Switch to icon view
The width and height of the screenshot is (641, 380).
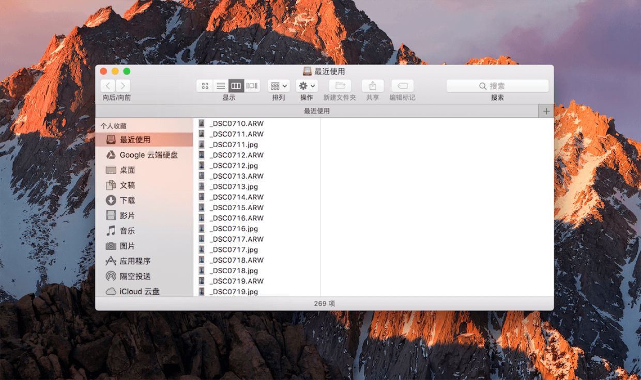pyautogui.click(x=205, y=86)
